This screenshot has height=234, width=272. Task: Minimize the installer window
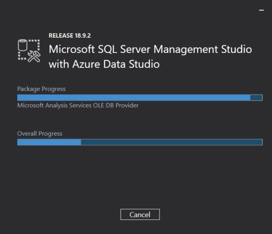point(261,9)
